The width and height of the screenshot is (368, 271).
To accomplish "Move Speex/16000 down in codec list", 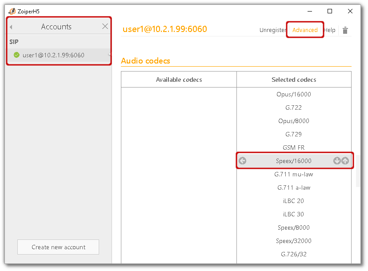I will (x=337, y=161).
